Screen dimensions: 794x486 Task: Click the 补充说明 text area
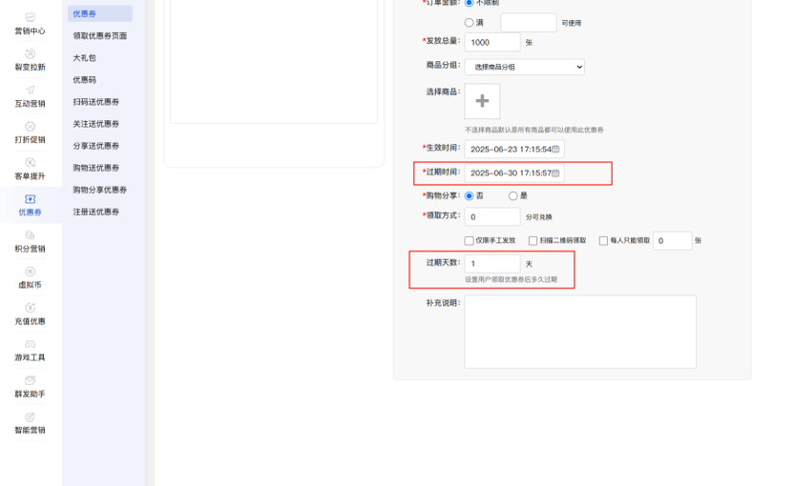[580, 332]
